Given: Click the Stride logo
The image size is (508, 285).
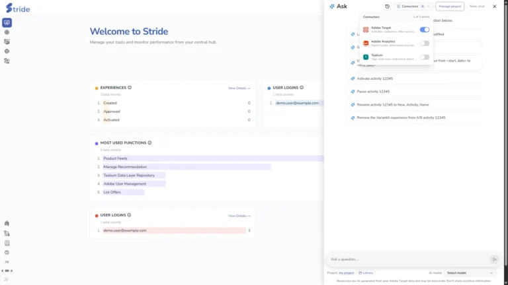Looking at the screenshot, I should click(x=18, y=8).
